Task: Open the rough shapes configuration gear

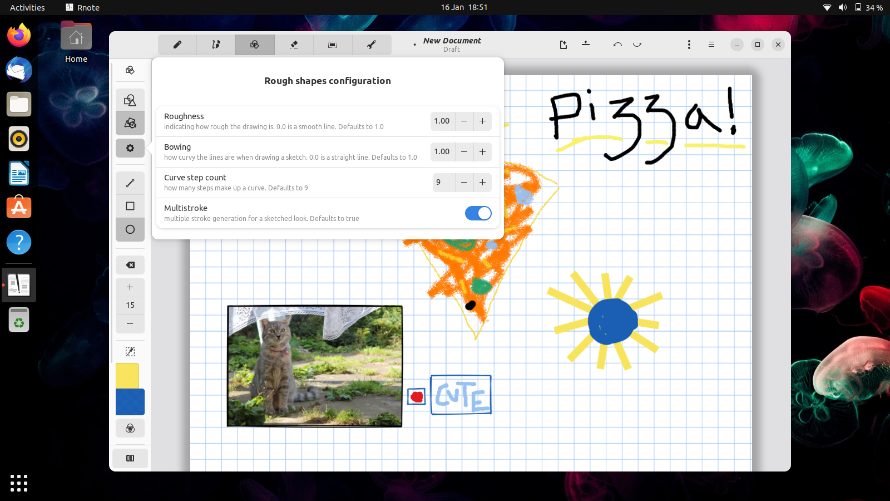Action: pos(130,148)
